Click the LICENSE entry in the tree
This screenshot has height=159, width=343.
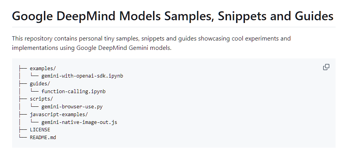[40, 130]
